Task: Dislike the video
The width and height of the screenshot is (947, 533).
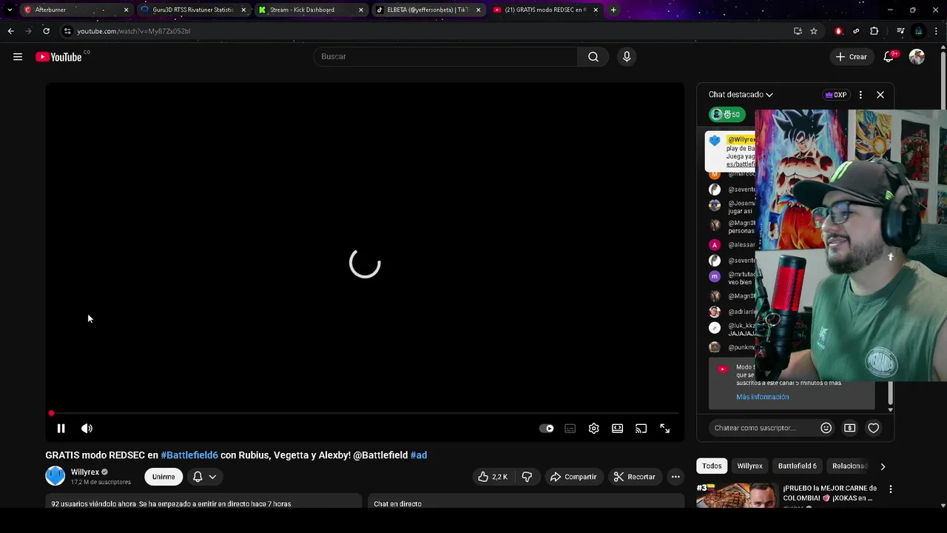Action: 527,477
